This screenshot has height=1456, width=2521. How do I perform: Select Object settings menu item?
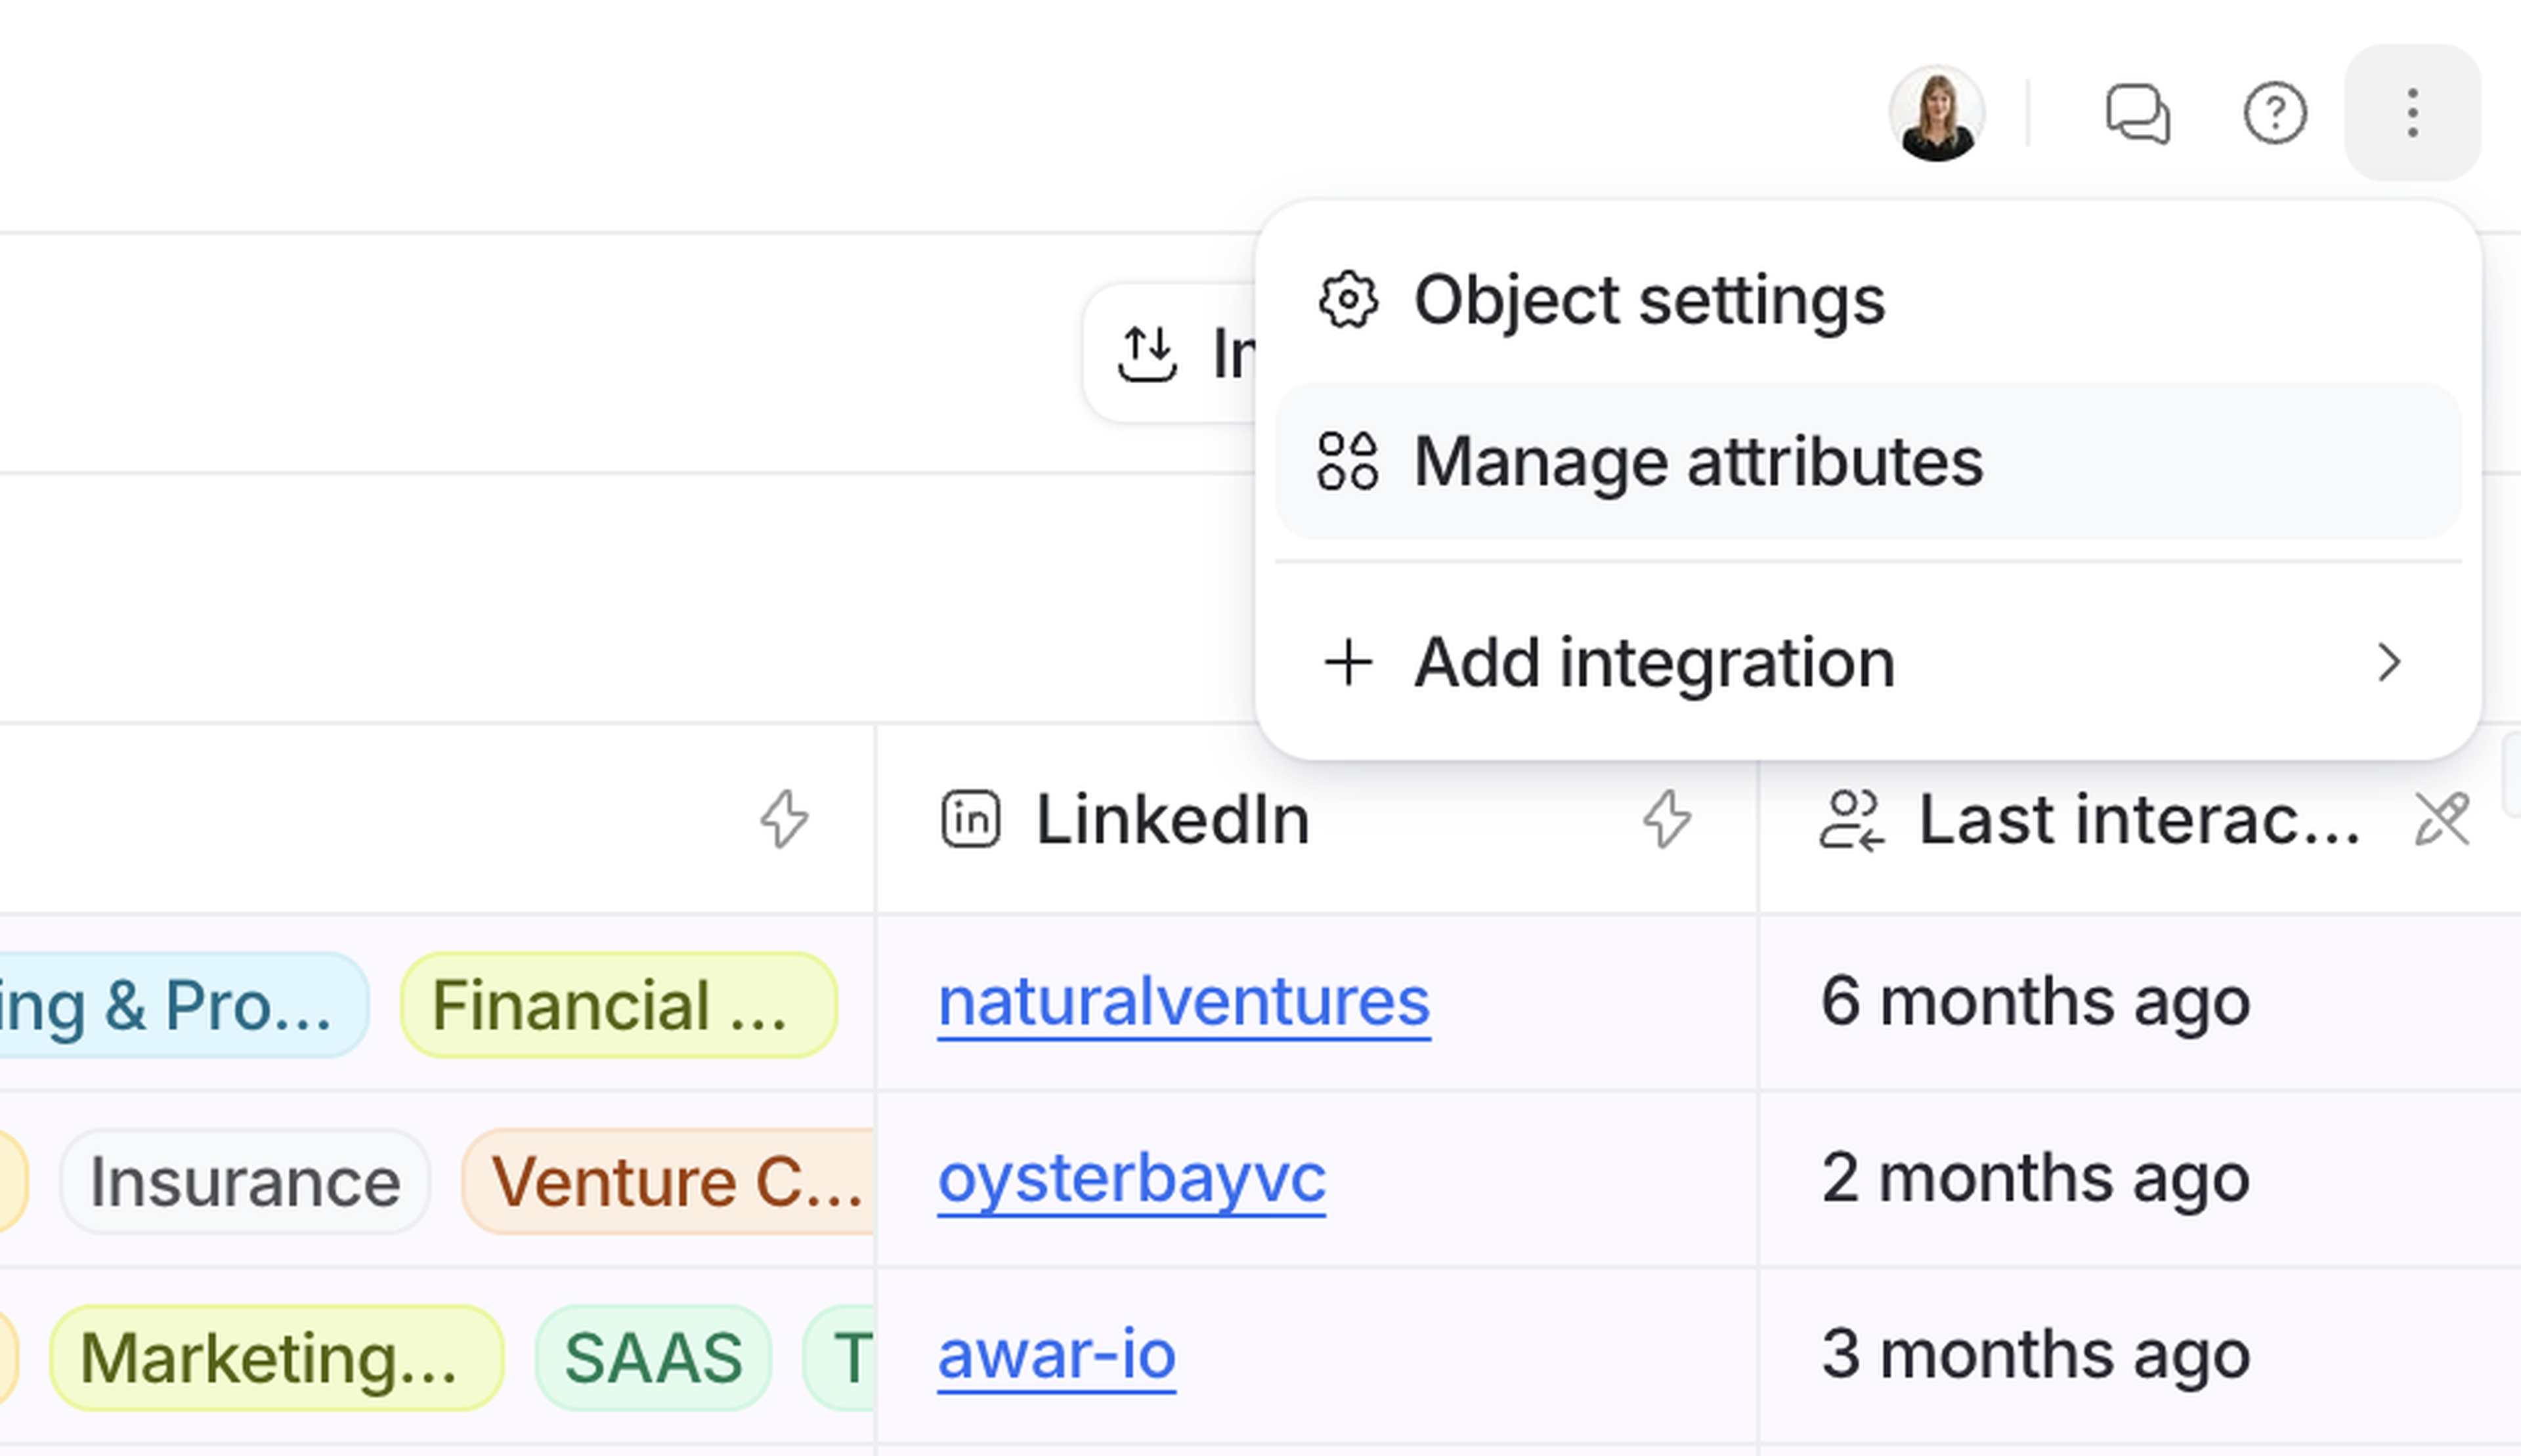(1648, 300)
